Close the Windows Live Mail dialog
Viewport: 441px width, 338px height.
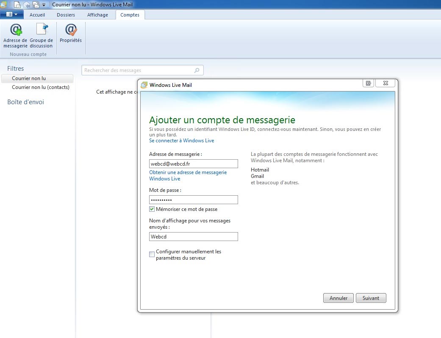point(386,83)
